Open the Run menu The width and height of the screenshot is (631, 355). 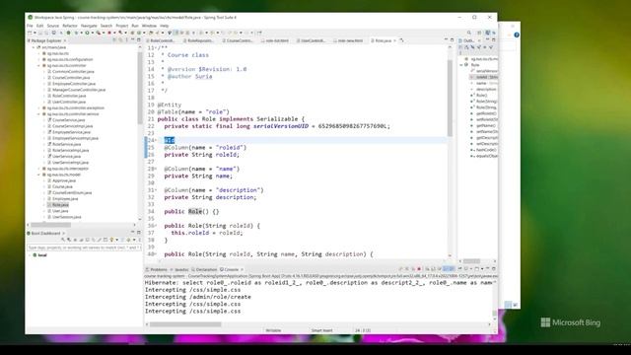(x=135, y=26)
